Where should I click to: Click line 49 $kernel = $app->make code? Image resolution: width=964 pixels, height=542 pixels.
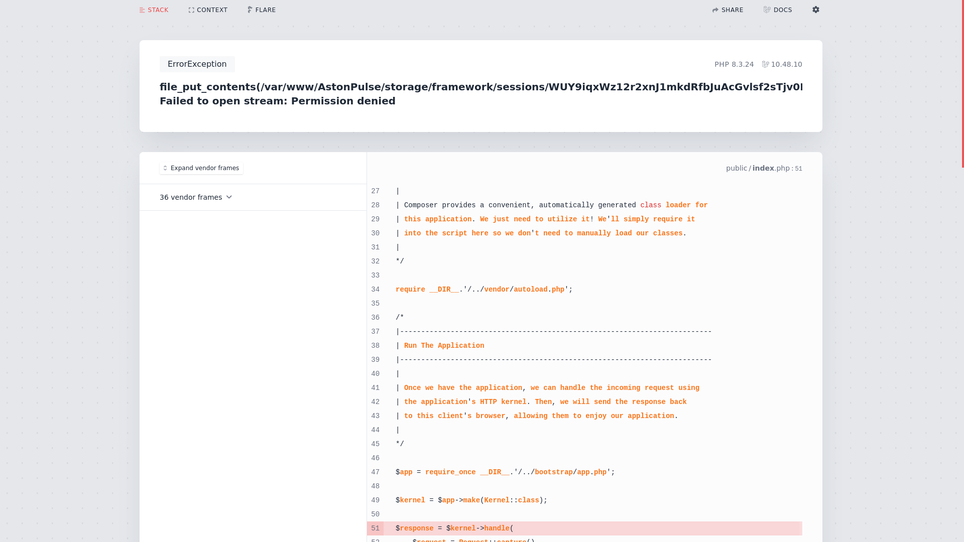[471, 500]
